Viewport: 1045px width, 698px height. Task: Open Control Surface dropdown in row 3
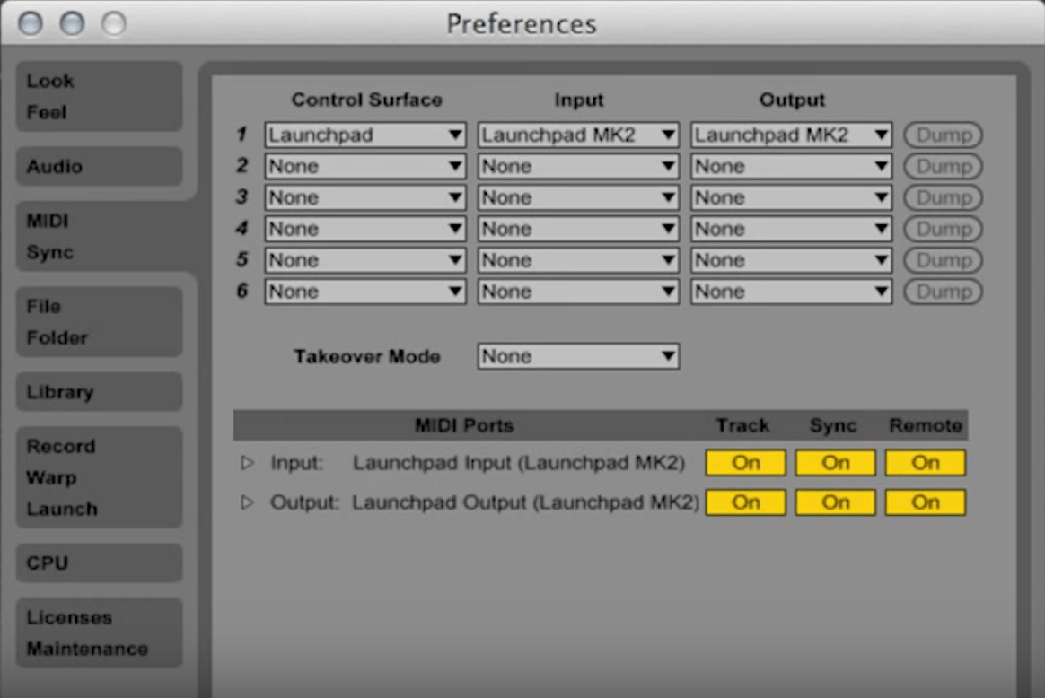pos(365,197)
